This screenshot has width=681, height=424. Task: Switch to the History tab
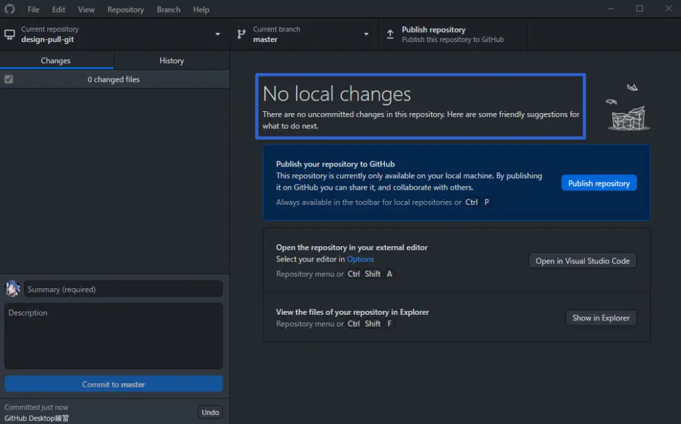[172, 61]
